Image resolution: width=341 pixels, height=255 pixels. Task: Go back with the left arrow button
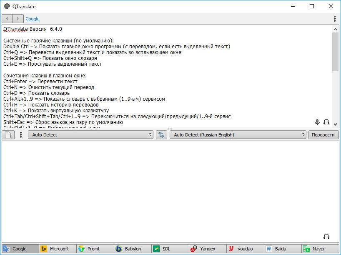[7, 19]
